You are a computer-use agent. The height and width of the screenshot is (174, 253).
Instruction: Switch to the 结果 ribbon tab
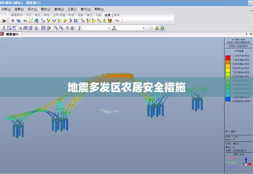(108, 15)
